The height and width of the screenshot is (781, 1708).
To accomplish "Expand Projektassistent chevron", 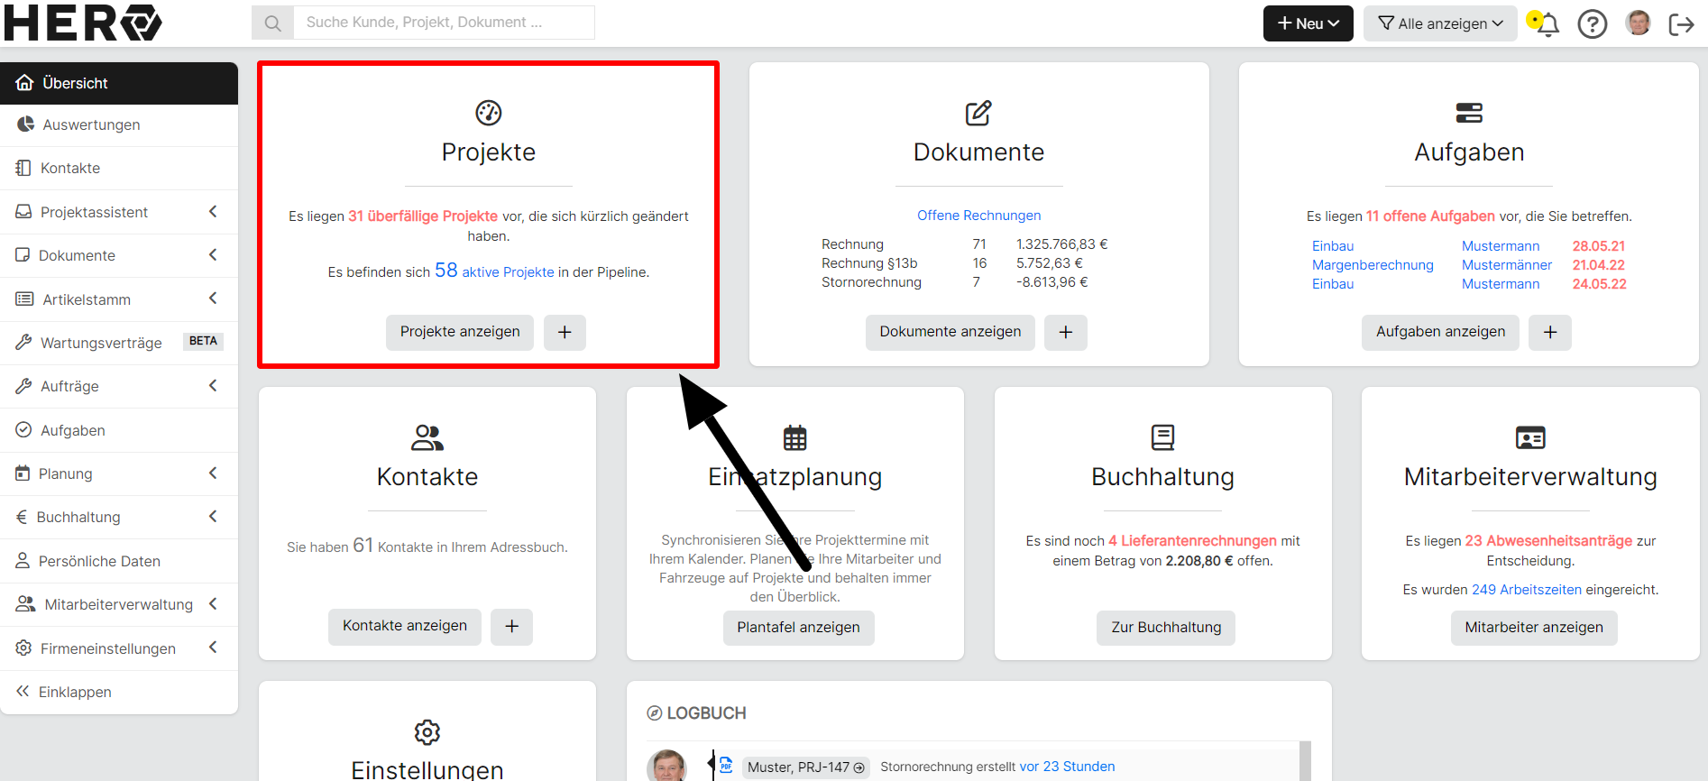I will click(x=213, y=211).
